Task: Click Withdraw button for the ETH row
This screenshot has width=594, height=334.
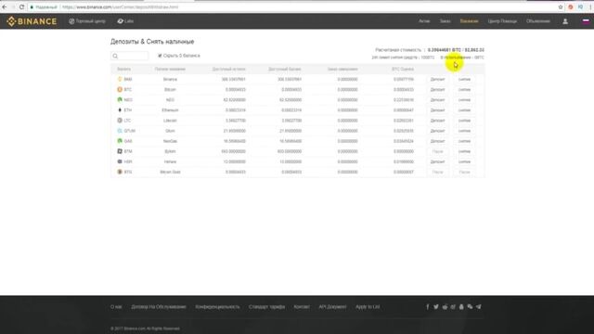Action: click(x=464, y=110)
